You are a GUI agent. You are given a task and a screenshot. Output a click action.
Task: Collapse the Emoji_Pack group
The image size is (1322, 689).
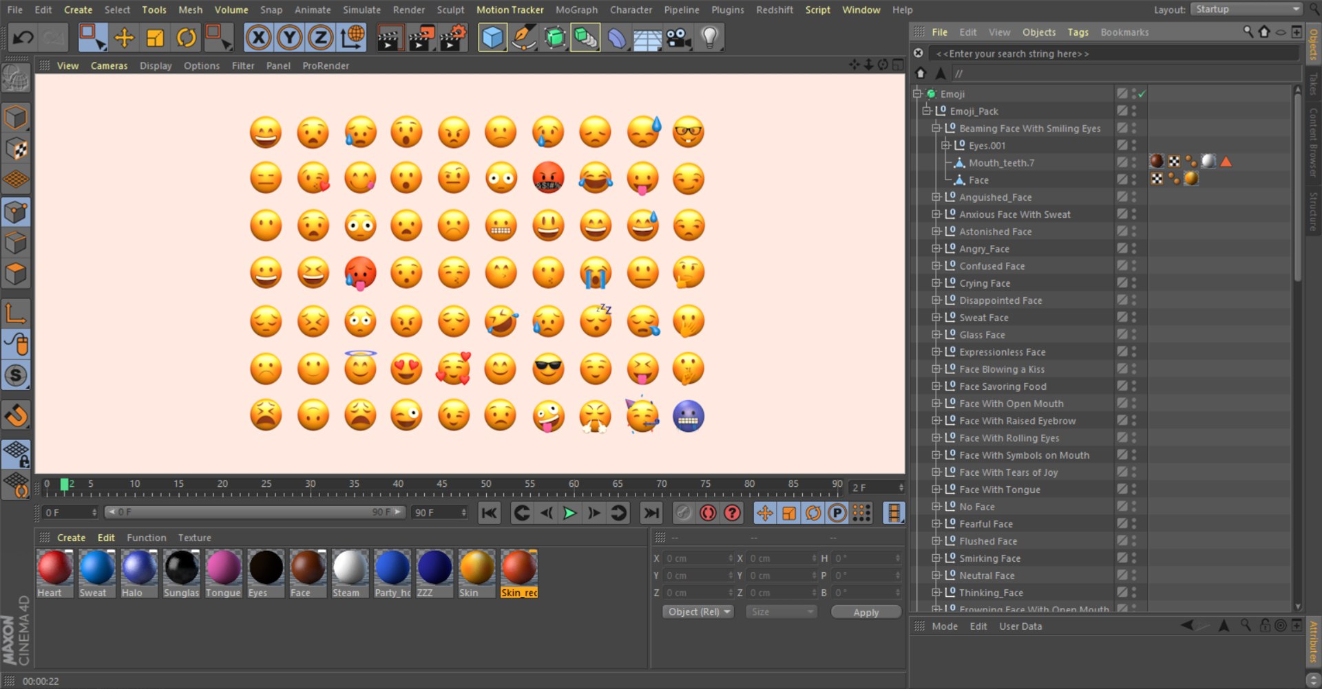927,111
